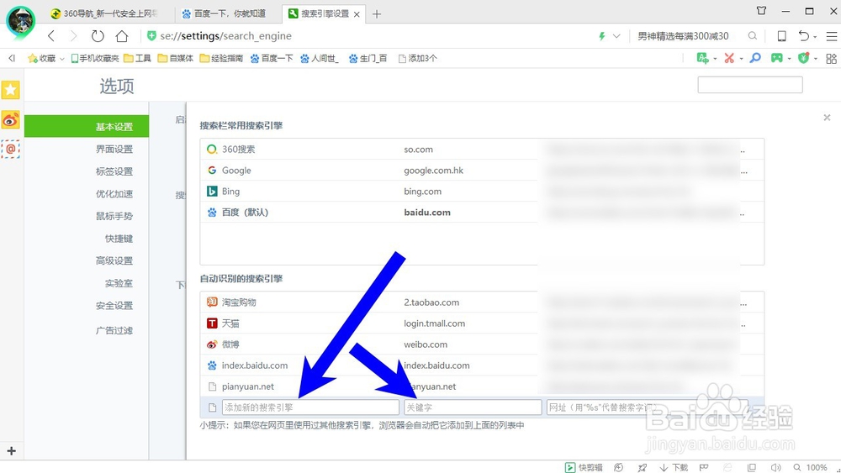
Task: Click the blue magnifier find icon
Action: point(755,58)
